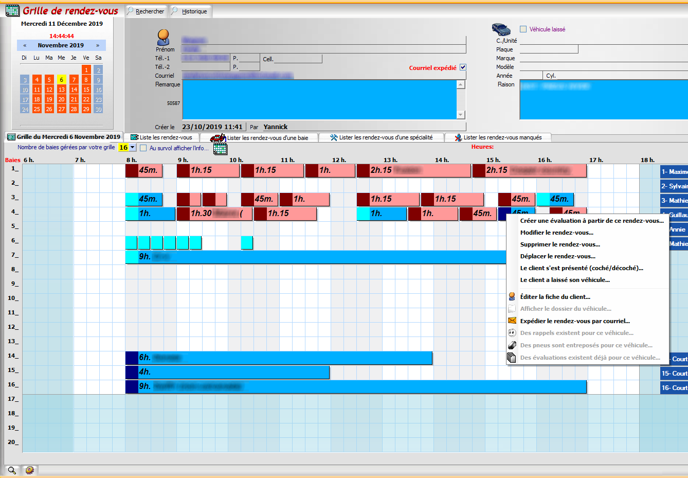Click the magnifying glass icon in bottom bar
The width and height of the screenshot is (688, 478).
coord(12,470)
